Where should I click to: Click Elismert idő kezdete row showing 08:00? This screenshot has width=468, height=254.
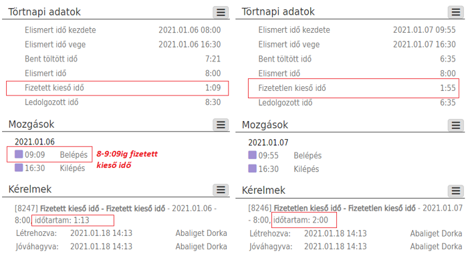pos(122,30)
